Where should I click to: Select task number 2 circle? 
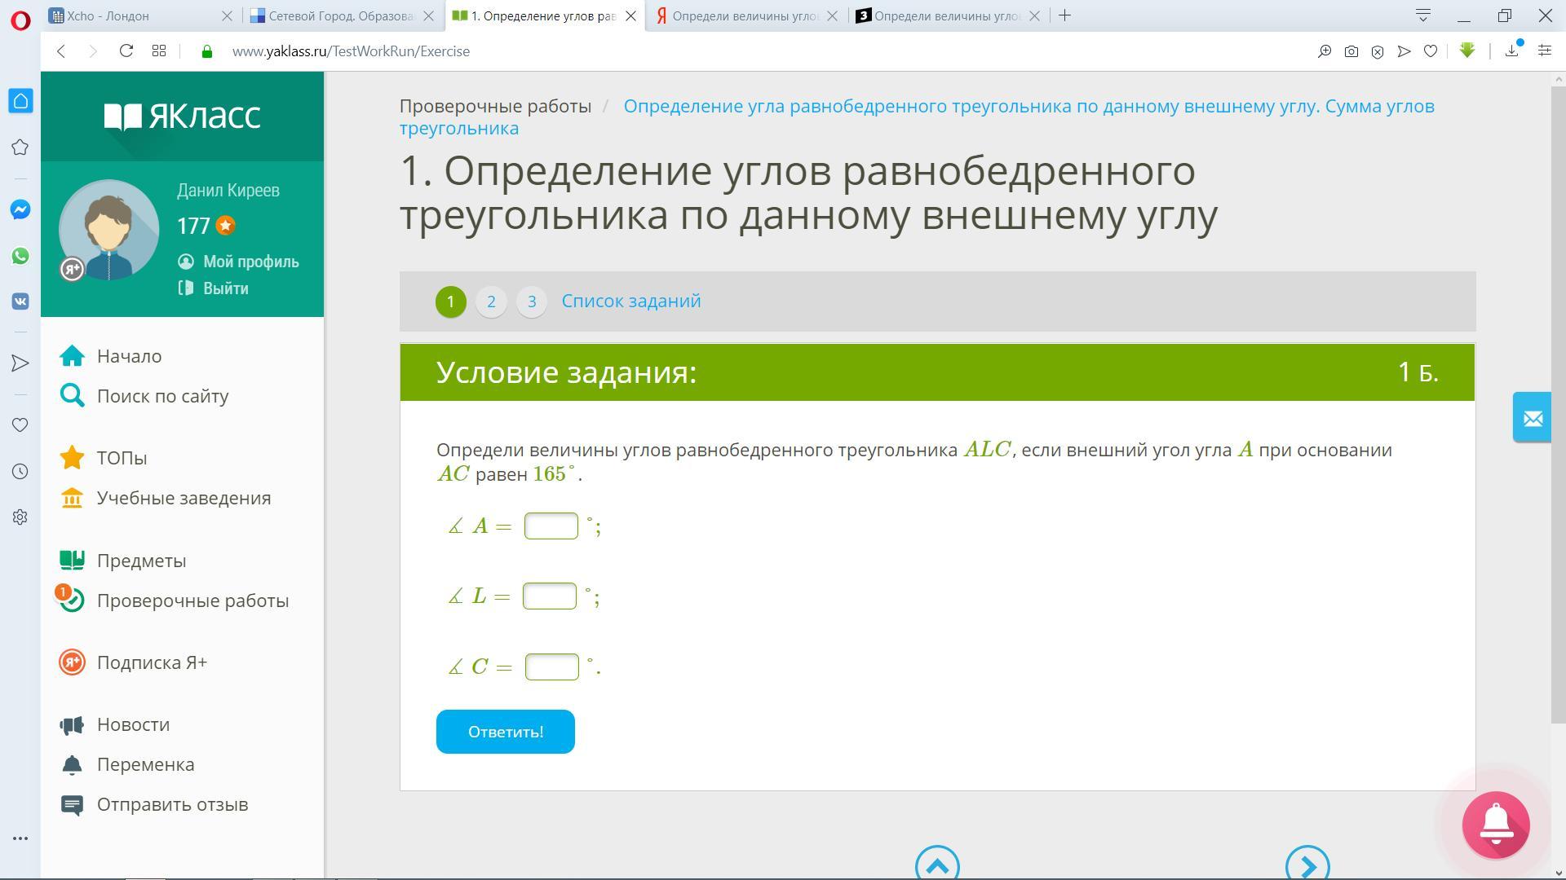click(x=491, y=301)
